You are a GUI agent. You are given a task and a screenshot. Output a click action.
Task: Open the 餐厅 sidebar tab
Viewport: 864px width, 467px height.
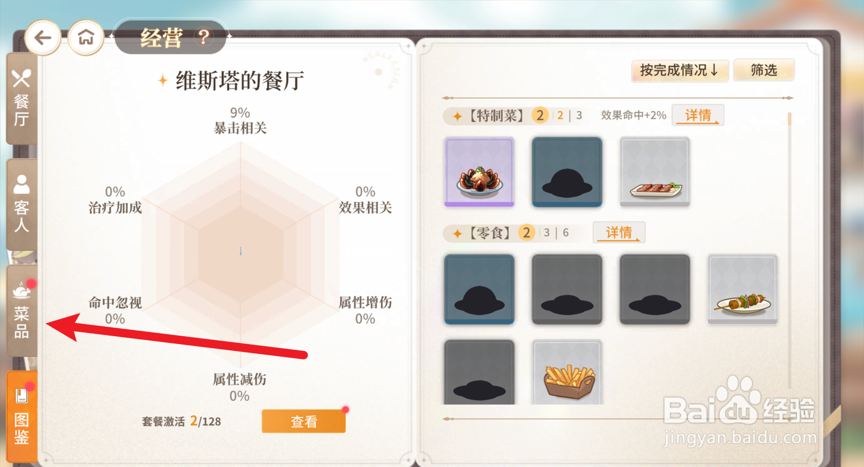(22, 99)
